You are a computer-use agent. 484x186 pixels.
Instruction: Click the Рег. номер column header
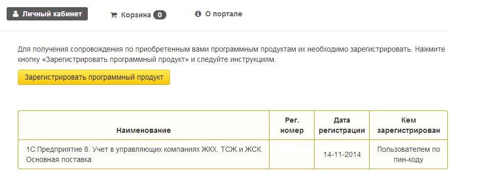point(292,125)
